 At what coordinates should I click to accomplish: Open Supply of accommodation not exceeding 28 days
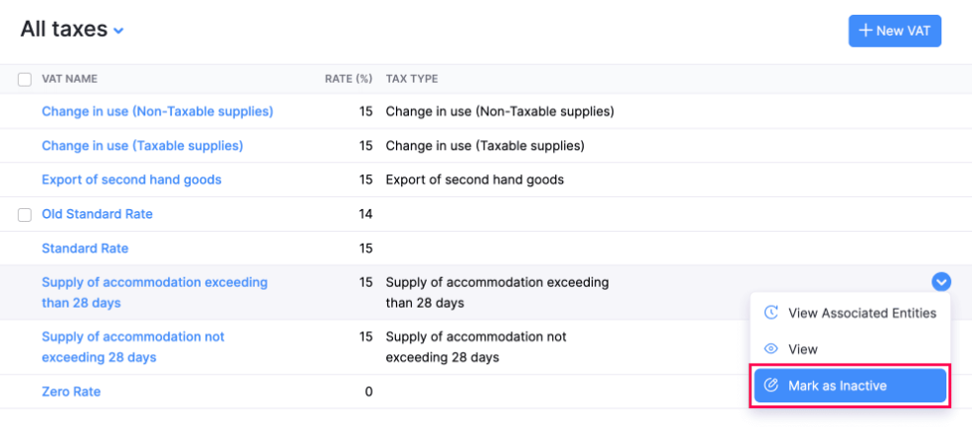132,346
